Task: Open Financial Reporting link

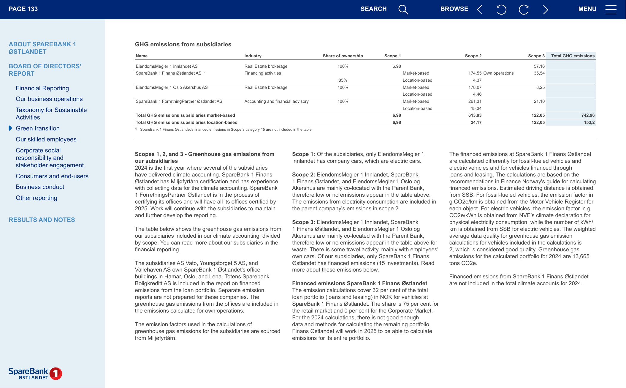Action: [42, 88]
